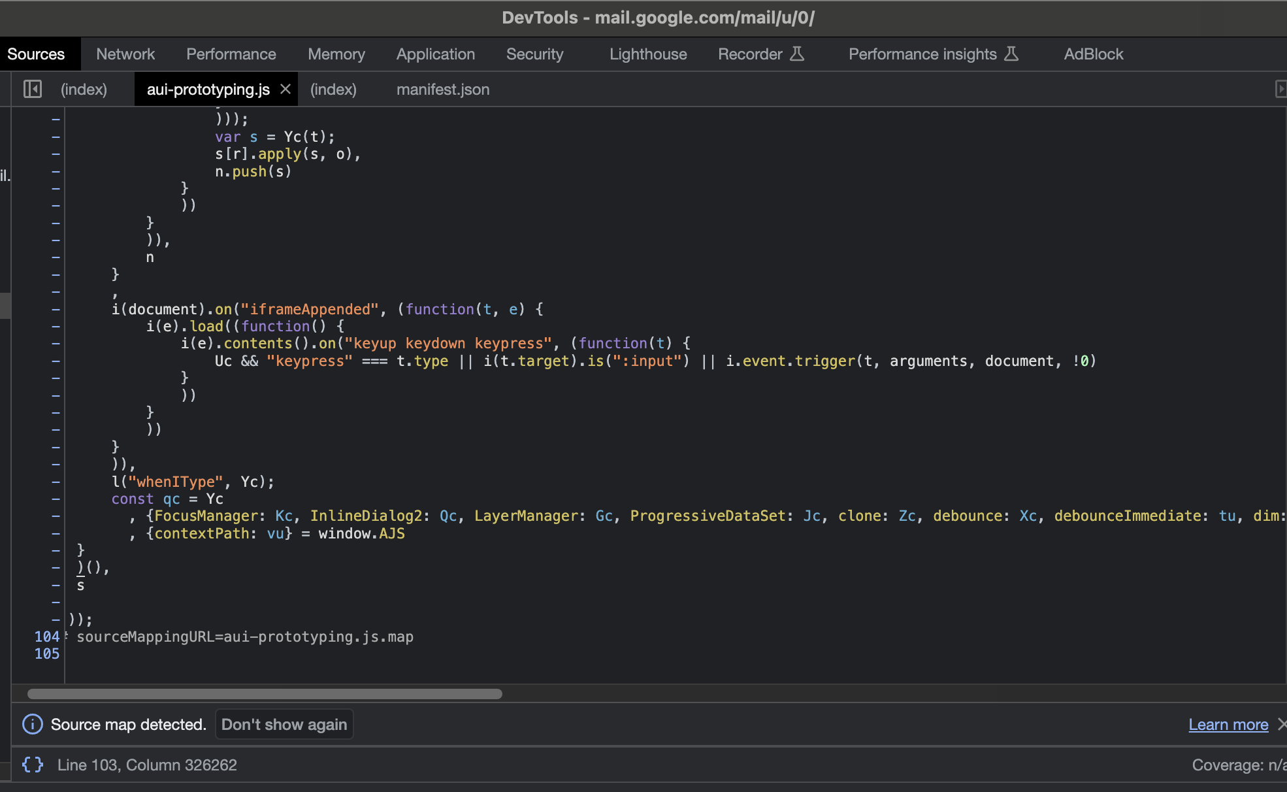
Task: Click the sourceMappingURL=aui-prototyping.js.map line
Action: point(245,636)
